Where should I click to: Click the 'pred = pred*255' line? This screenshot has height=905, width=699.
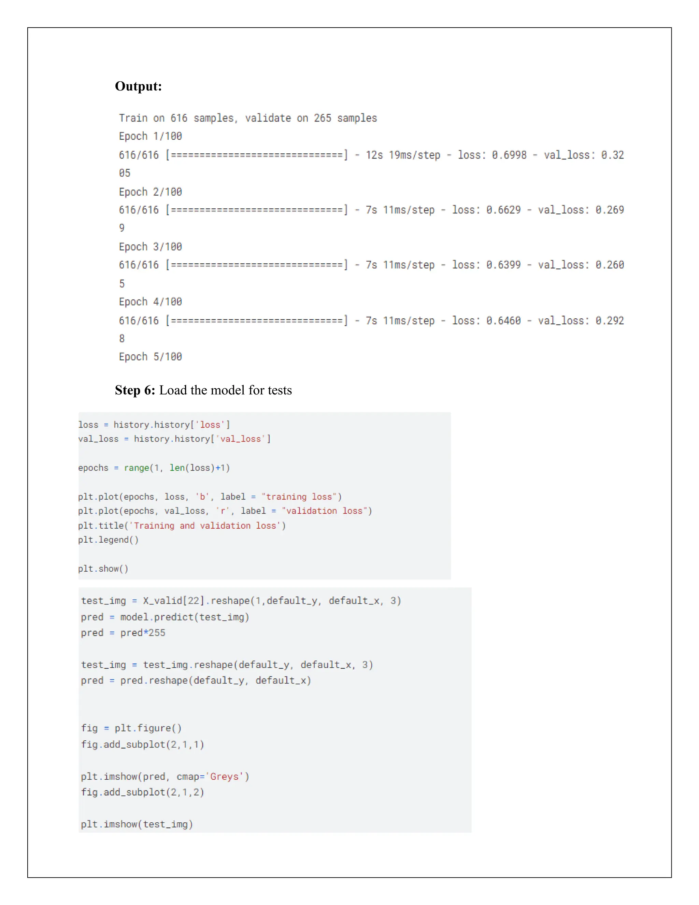[123, 633]
